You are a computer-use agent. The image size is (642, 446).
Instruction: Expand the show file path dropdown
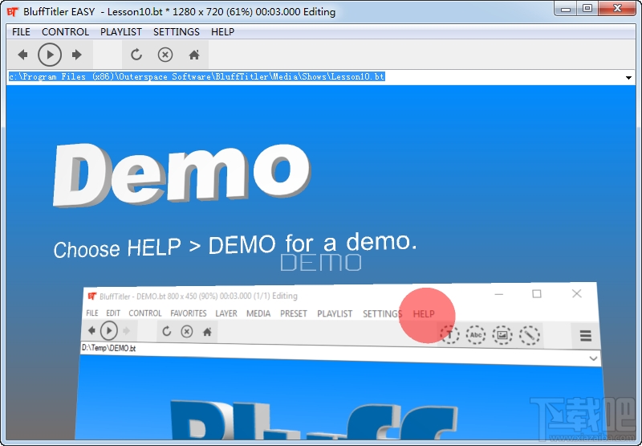coord(628,77)
